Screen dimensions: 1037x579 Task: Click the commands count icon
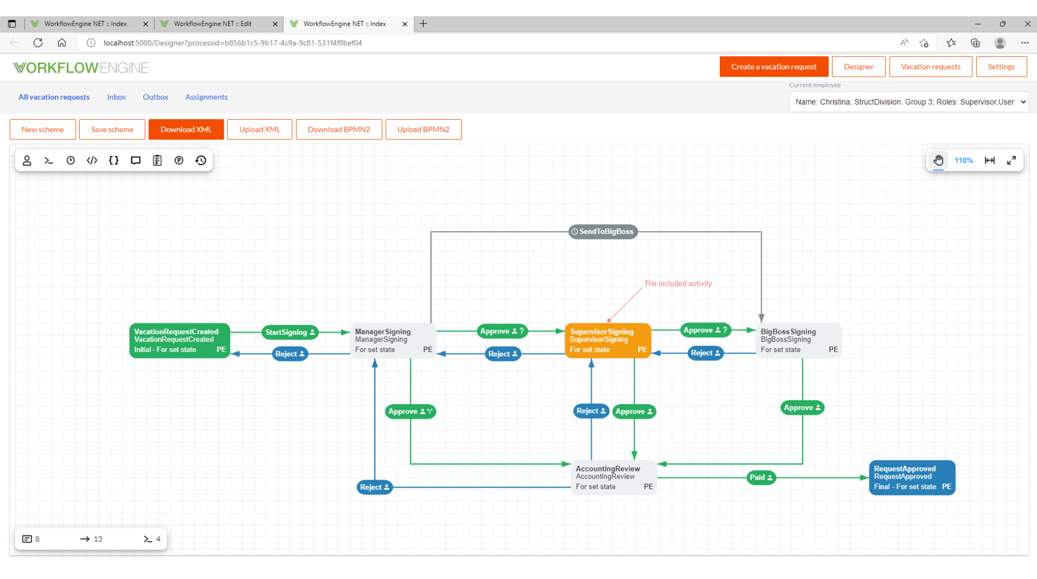(x=148, y=539)
